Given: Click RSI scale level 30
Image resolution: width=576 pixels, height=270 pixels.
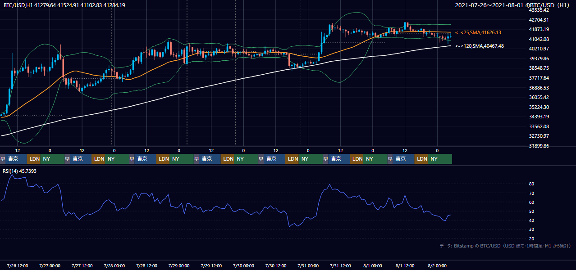Looking at the screenshot, I should pyautogui.click(x=531, y=229).
